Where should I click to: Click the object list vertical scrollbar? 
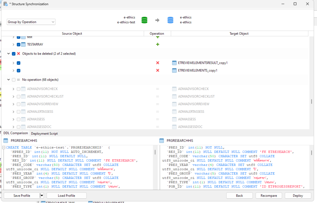coord(311,102)
